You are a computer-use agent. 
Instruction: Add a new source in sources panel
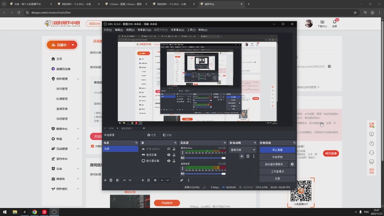tap(143, 180)
